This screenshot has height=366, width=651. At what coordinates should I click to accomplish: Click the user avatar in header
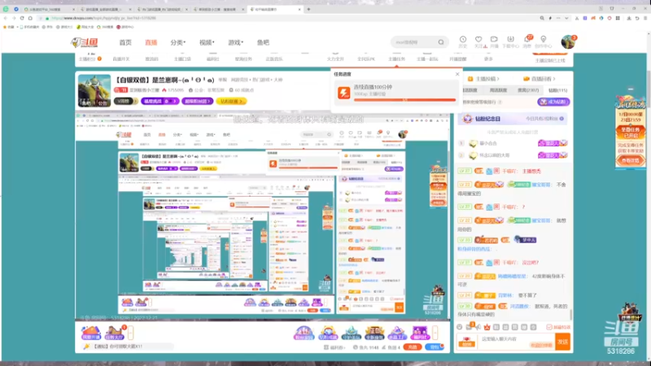[x=568, y=42]
